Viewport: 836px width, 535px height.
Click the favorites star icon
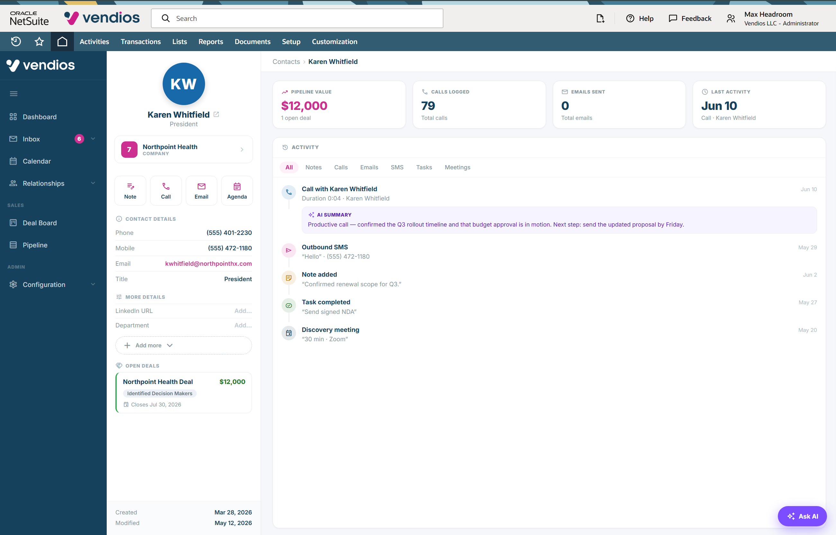pos(39,42)
